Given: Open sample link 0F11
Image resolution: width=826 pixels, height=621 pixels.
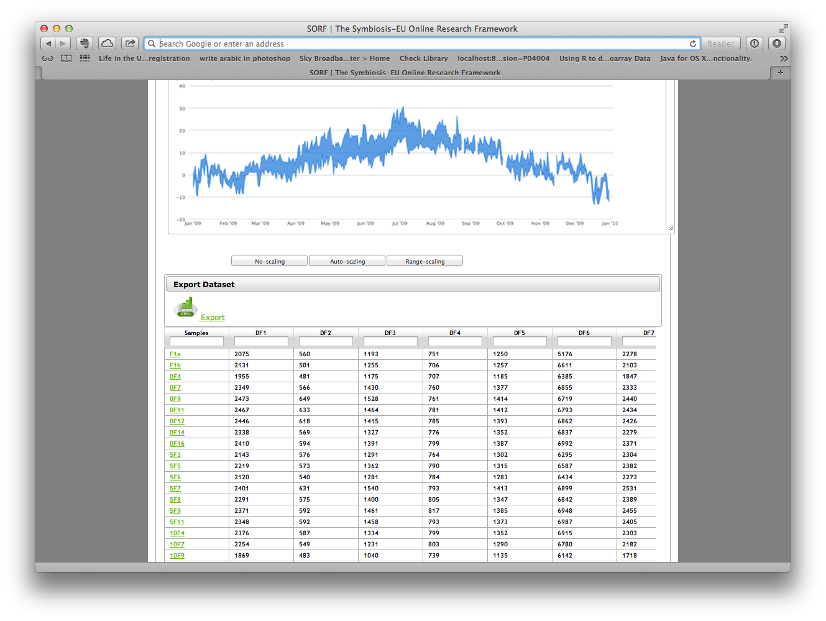Looking at the screenshot, I should pos(177,410).
